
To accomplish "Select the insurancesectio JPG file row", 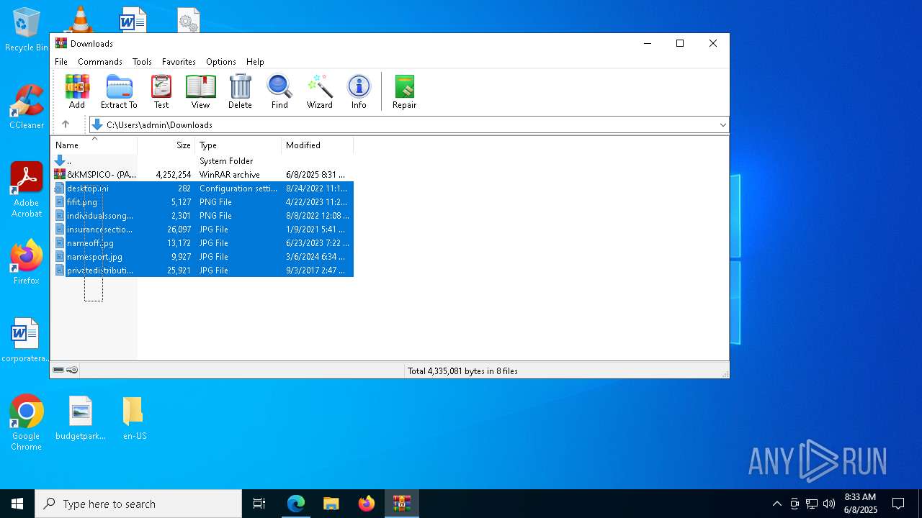I will 202,230.
